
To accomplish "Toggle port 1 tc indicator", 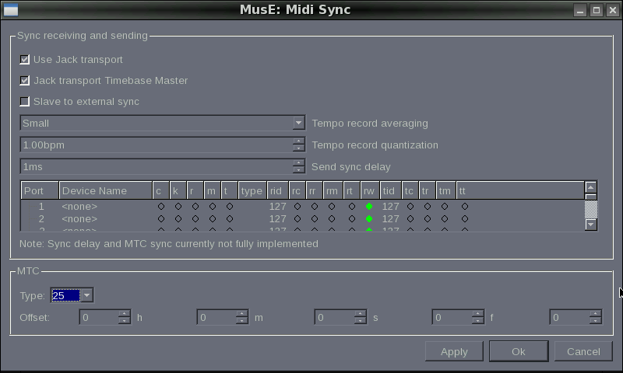I will 410,206.
